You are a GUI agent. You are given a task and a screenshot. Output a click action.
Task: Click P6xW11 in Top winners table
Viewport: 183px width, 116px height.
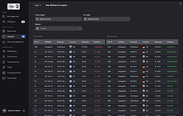(134, 52)
